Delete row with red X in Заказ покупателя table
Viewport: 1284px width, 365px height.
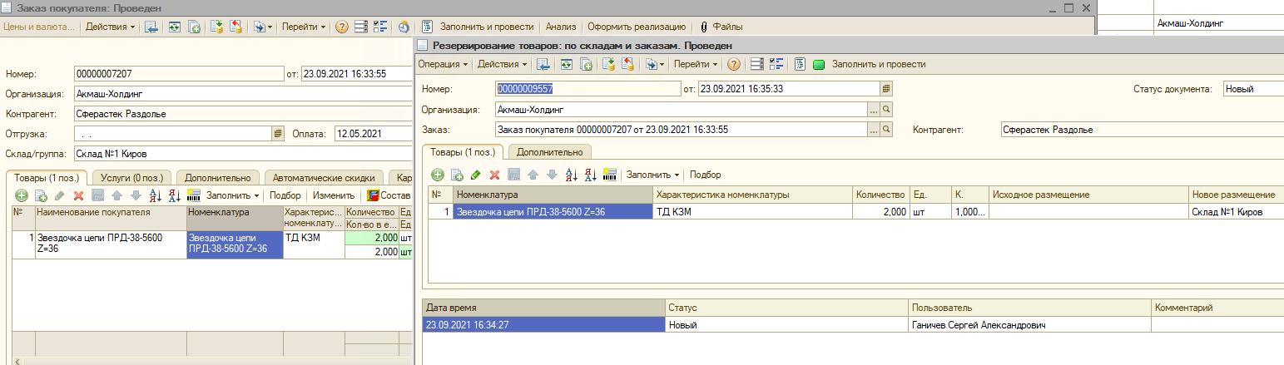79,196
